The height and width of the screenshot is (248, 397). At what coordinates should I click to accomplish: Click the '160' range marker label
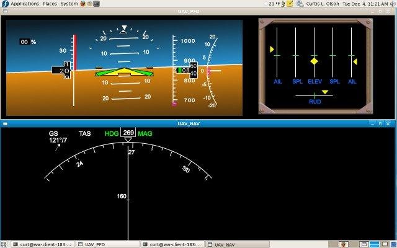(x=122, y=197)
